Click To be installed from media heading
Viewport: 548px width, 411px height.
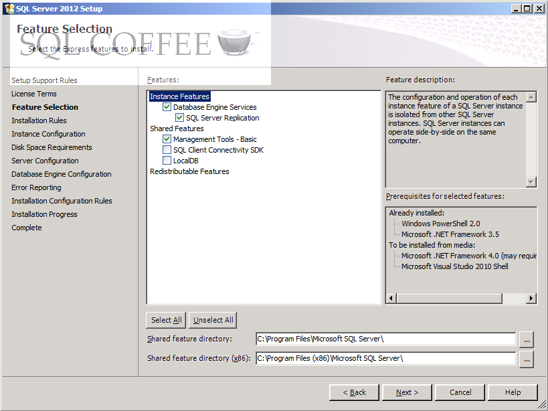(432, 245)
